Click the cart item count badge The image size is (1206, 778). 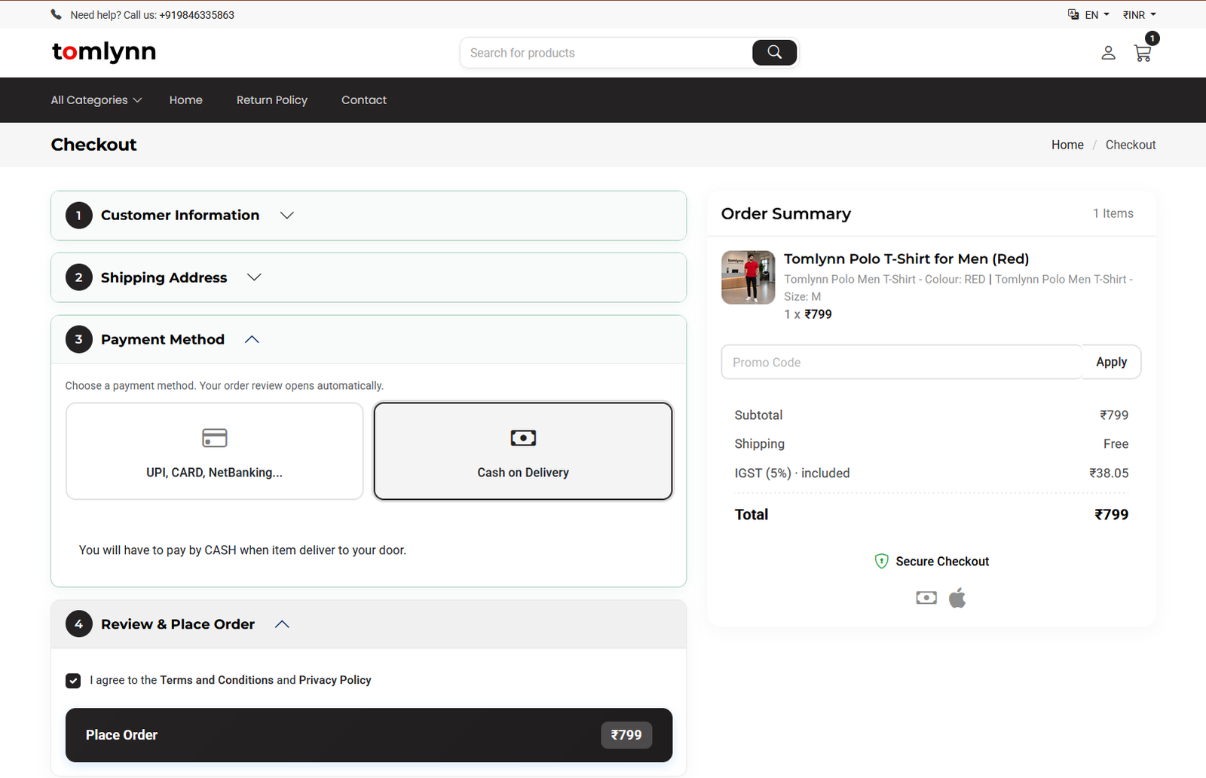pos(1152,38)
